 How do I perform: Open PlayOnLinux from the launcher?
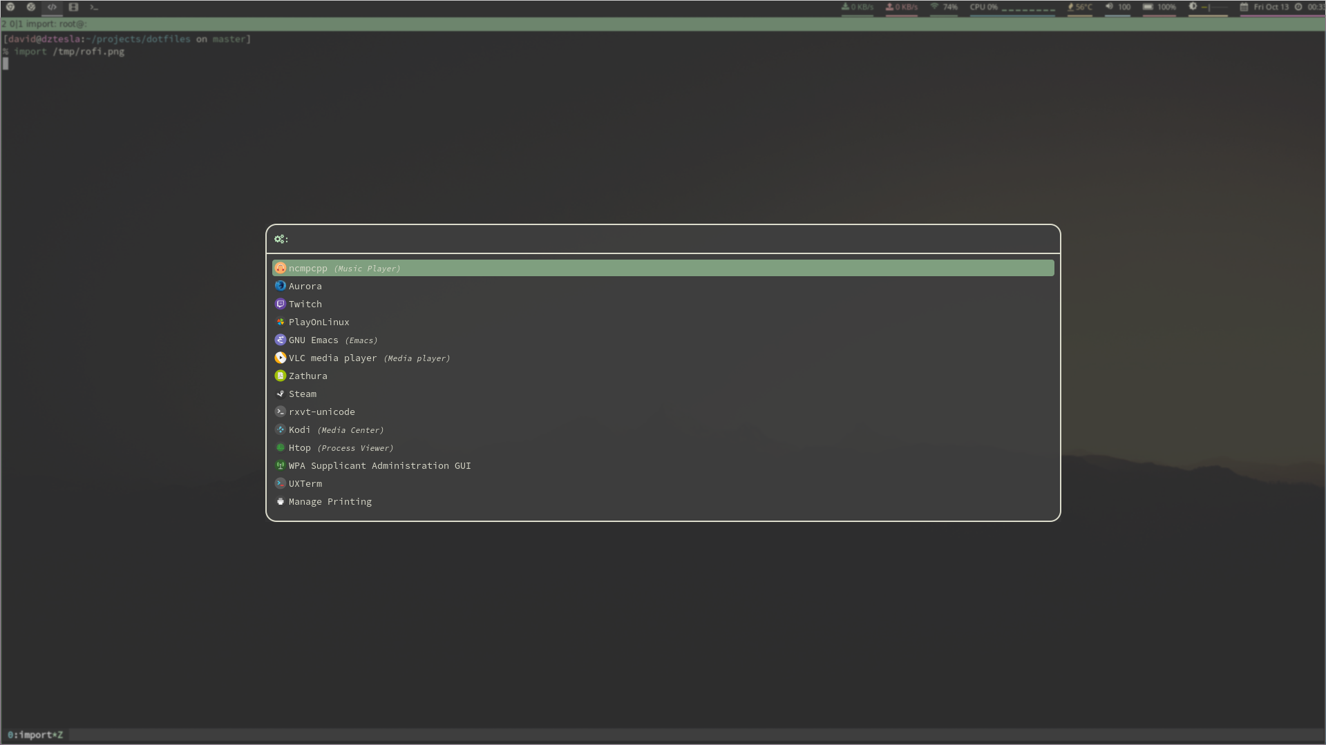point(663,322)
